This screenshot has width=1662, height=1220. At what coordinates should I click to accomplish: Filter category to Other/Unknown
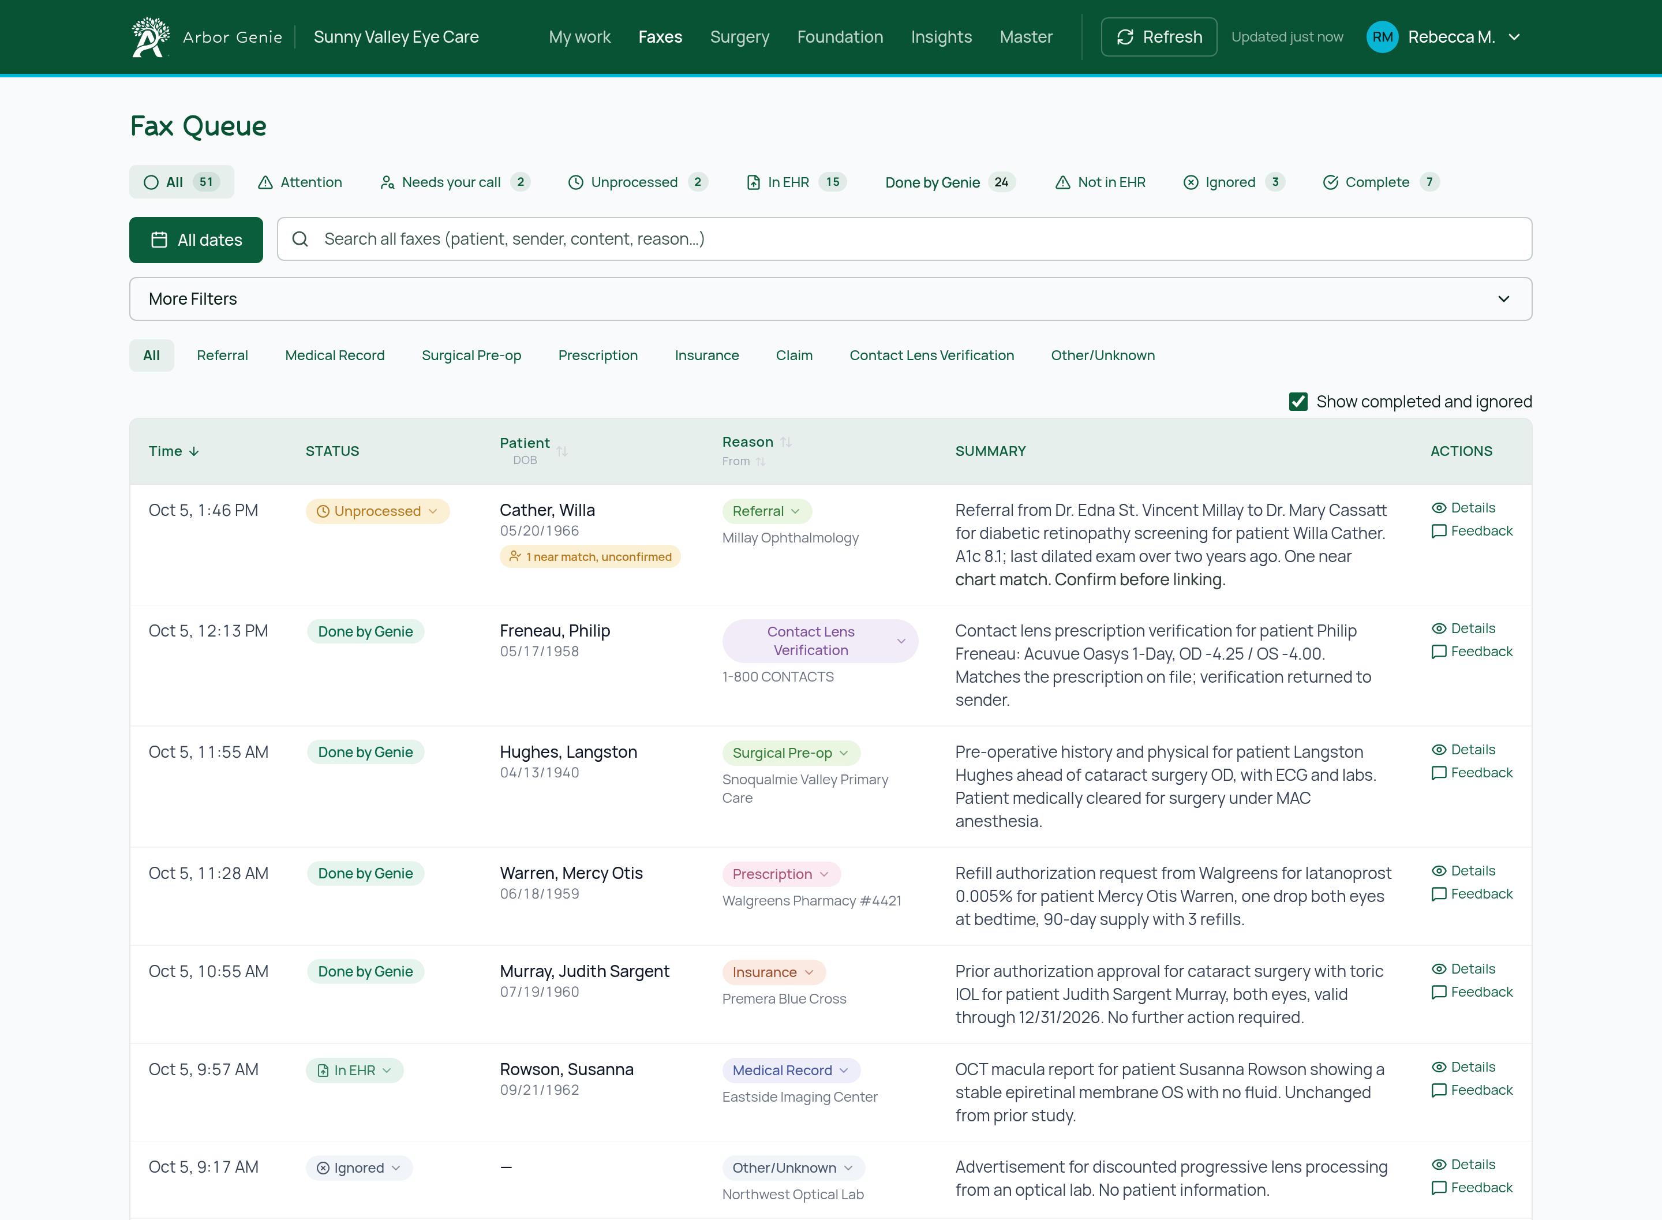[x=1102, y=355]
